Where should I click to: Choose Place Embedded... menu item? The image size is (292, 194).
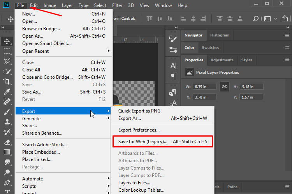coord(64,152)
